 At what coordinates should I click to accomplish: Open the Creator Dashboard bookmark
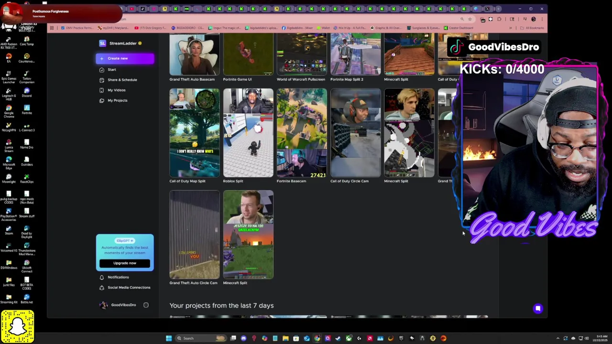(x=459, y=28)
